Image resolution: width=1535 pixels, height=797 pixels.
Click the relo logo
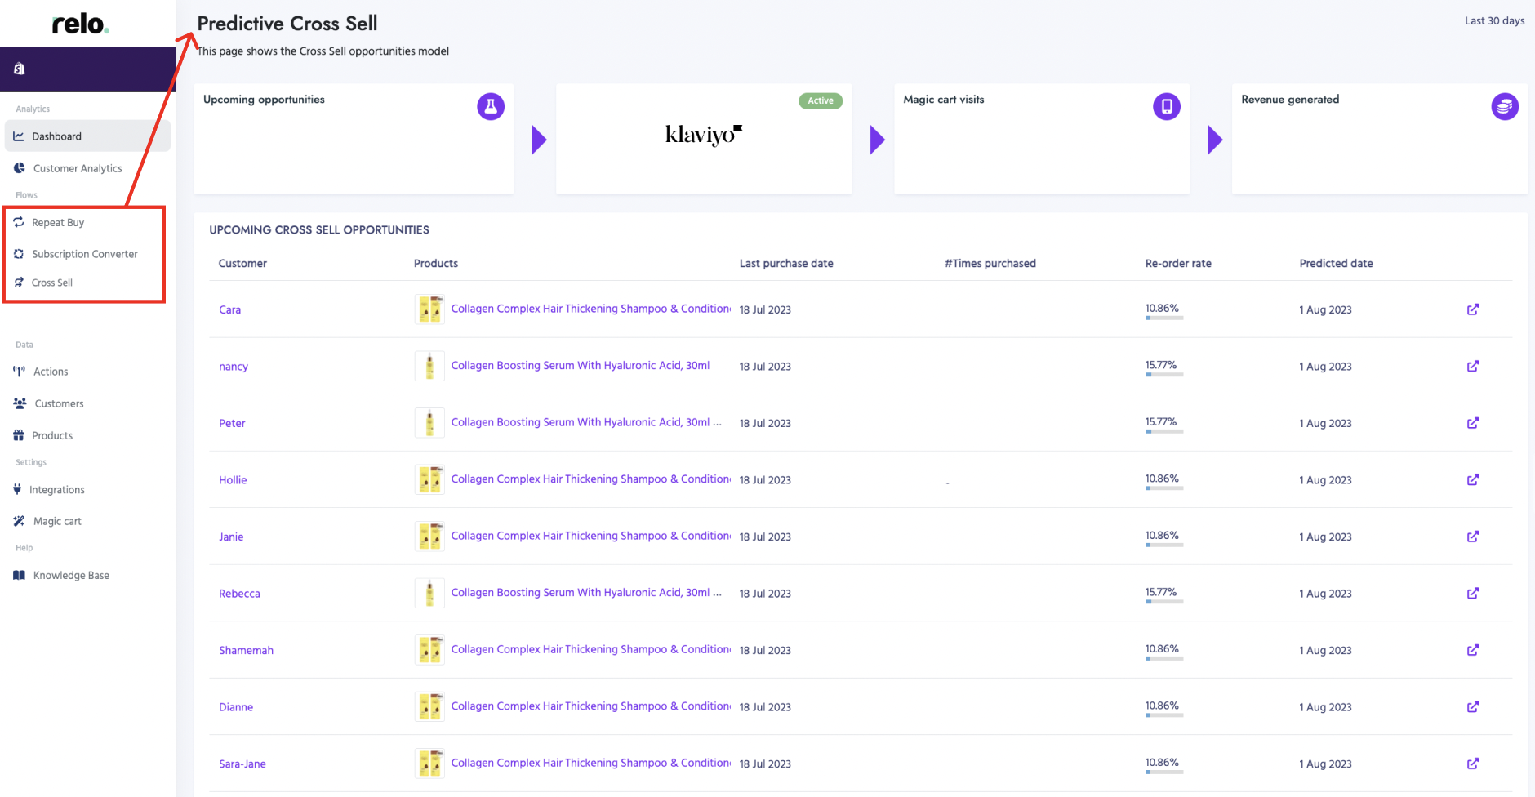pyautogui.click(x=80, y=24)
